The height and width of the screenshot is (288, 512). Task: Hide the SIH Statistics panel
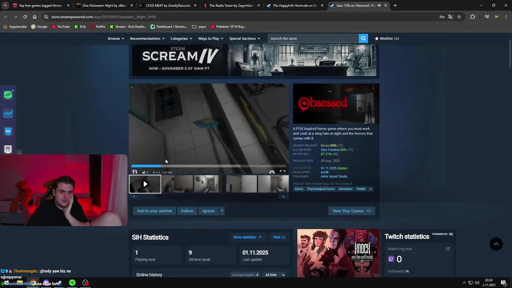pyautogui.click(x=279, y=237)
